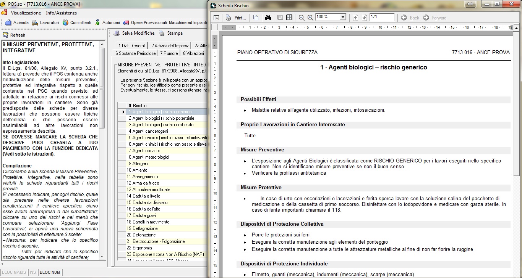Image resolution: width=522 pixels, height=278 pixels.
Task: Click the Rischio column header
Action: tap(170, 105)
